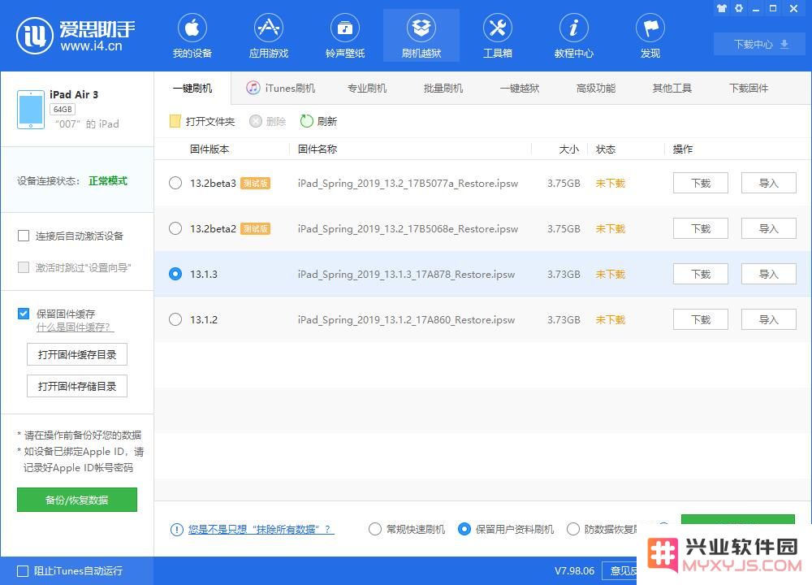
Task: Download 13.1.3 firmware with 下载 button
Action: tap(701, 274)
